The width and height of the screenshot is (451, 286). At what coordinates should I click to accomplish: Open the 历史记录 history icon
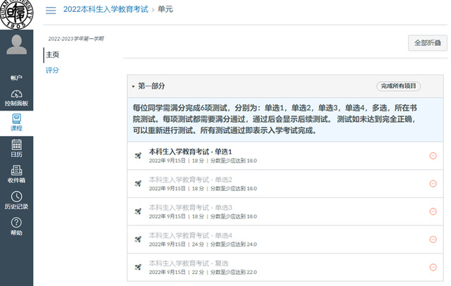click(x=16, y=200)
